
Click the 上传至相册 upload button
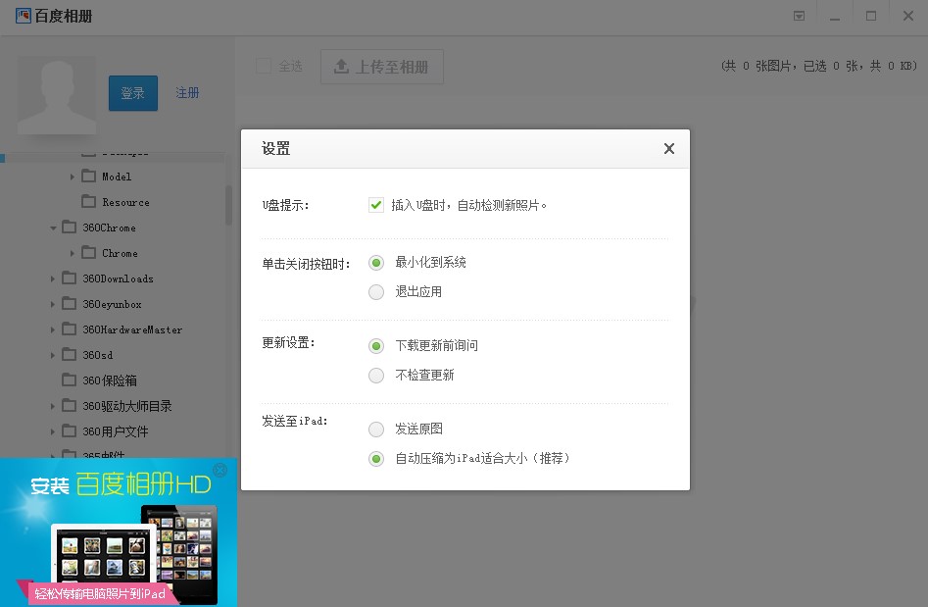(x=381, y=67)
